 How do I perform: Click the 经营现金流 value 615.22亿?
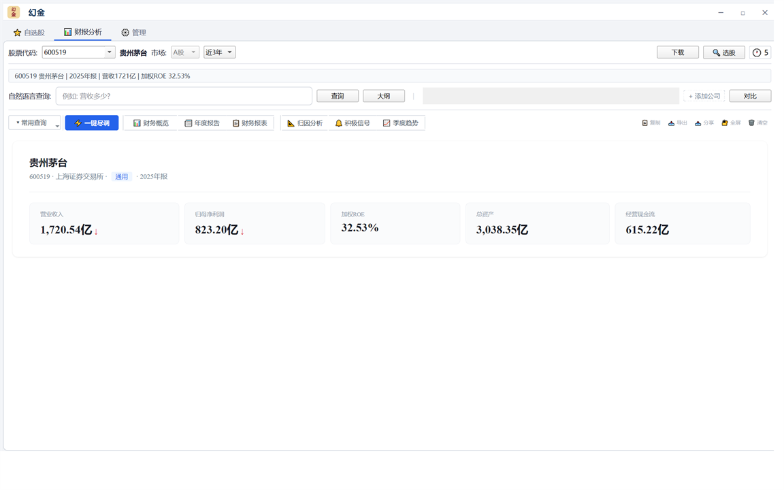[x=647, y=230]
